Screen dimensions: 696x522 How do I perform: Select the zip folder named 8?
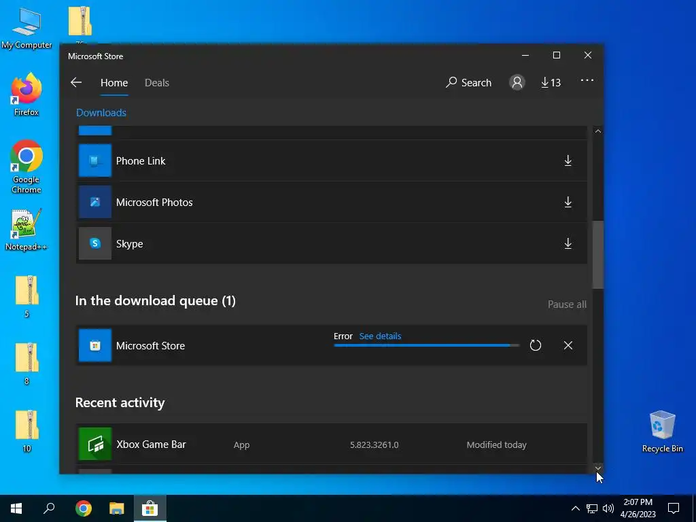[27, 364]
